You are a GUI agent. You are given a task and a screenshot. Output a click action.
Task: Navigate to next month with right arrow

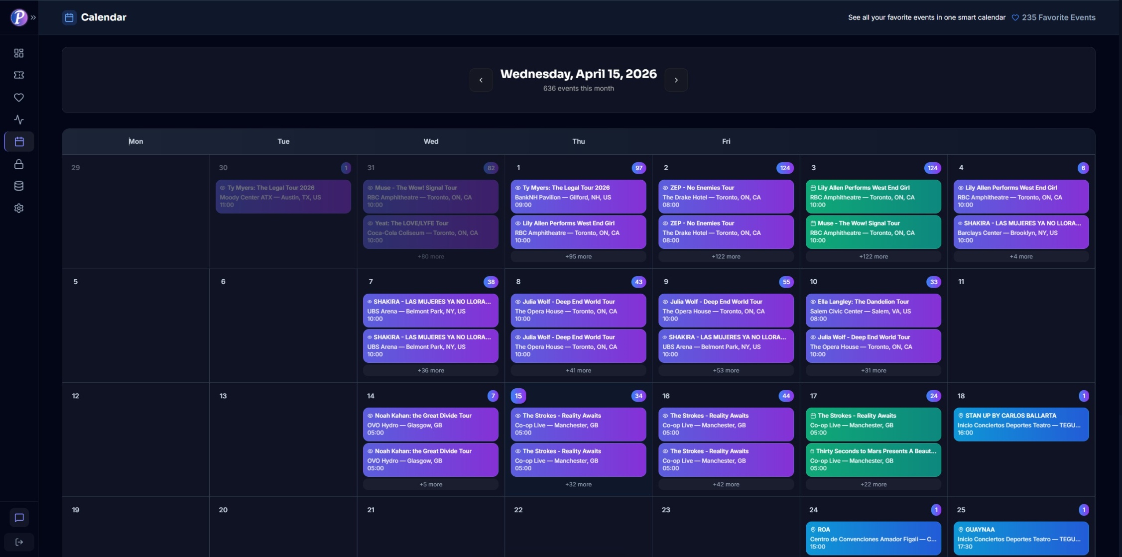(x=676, y=80)
